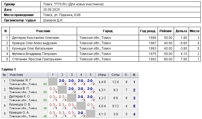This screenshot has height=119, width=202.
Task: Click the 'Игры' header in group table
Action: point(102,75)
